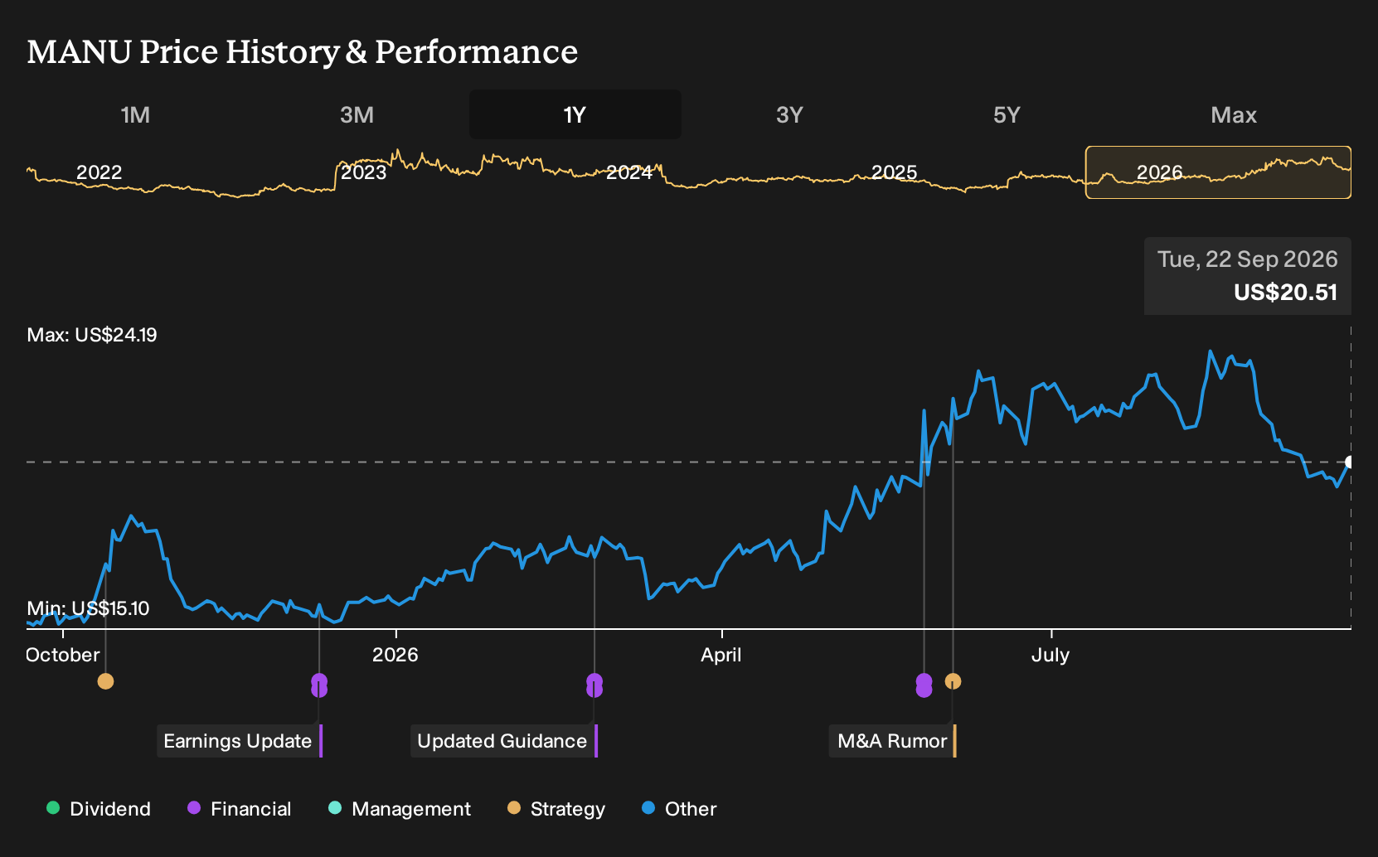Click the white current-price dot on chart
Image resolution: width=1378 pixels, height=857 pixels.
(1350, 462)
